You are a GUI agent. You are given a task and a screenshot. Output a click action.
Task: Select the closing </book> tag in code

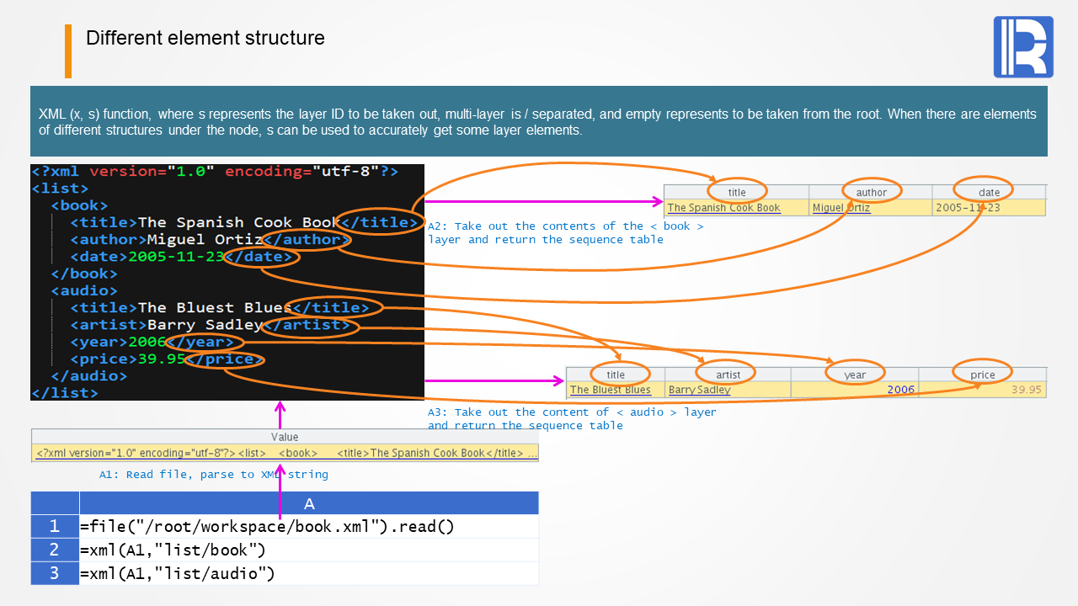84,274
